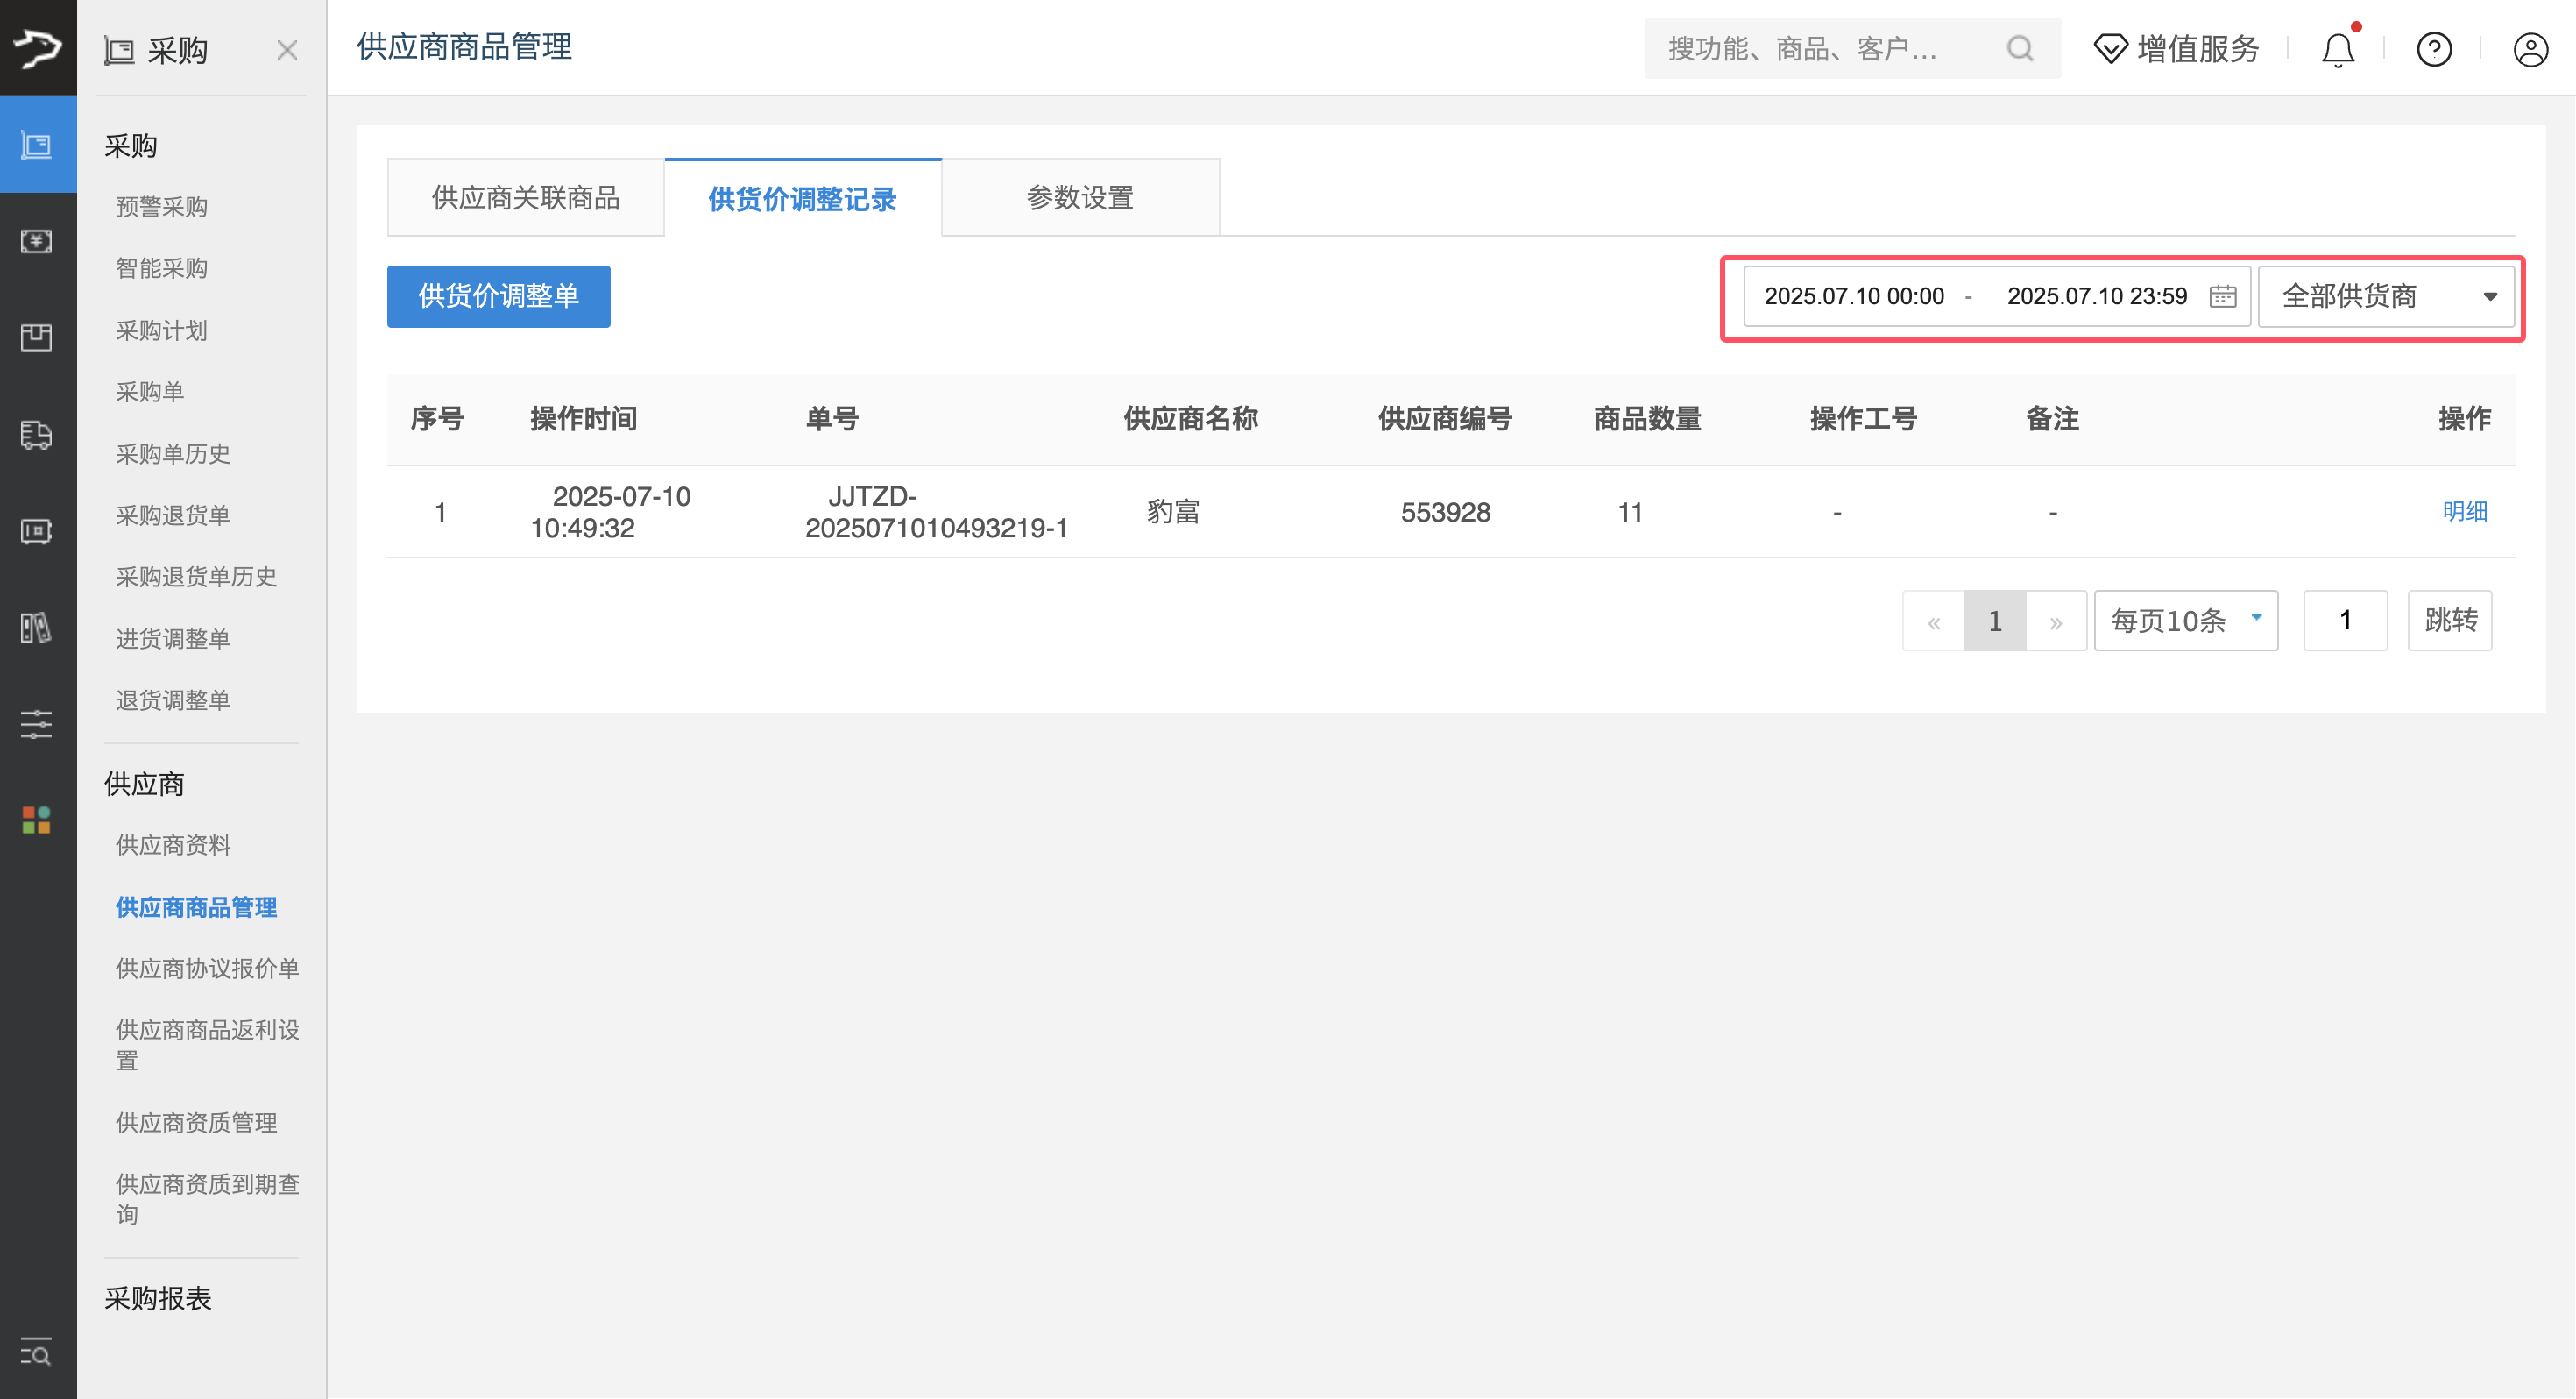Open 采购单历史 menu item
Image resolution: width=2576 pixels, height=1399 pixels.
click(x=173, y=453)
